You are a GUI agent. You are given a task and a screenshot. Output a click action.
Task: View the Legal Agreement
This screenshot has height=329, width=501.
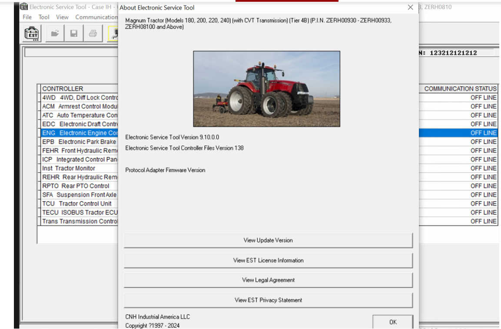(x=268, y=280)
